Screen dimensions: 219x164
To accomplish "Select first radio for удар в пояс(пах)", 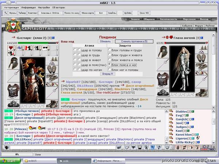I will click(x=75, y=64).
